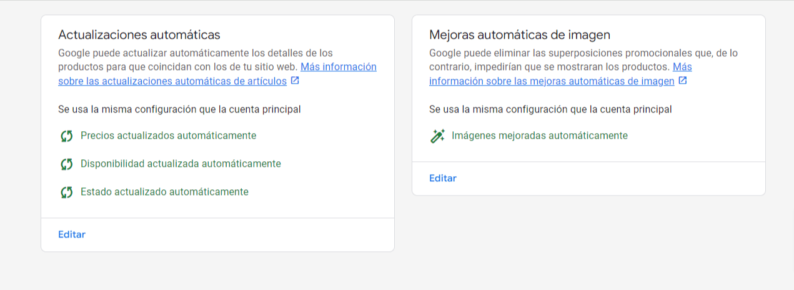Viewport: 794px width, 290px height.
Task: Click the external-link icon after actualizaciones automáticas de artículos
Action: tap(295, 81)
